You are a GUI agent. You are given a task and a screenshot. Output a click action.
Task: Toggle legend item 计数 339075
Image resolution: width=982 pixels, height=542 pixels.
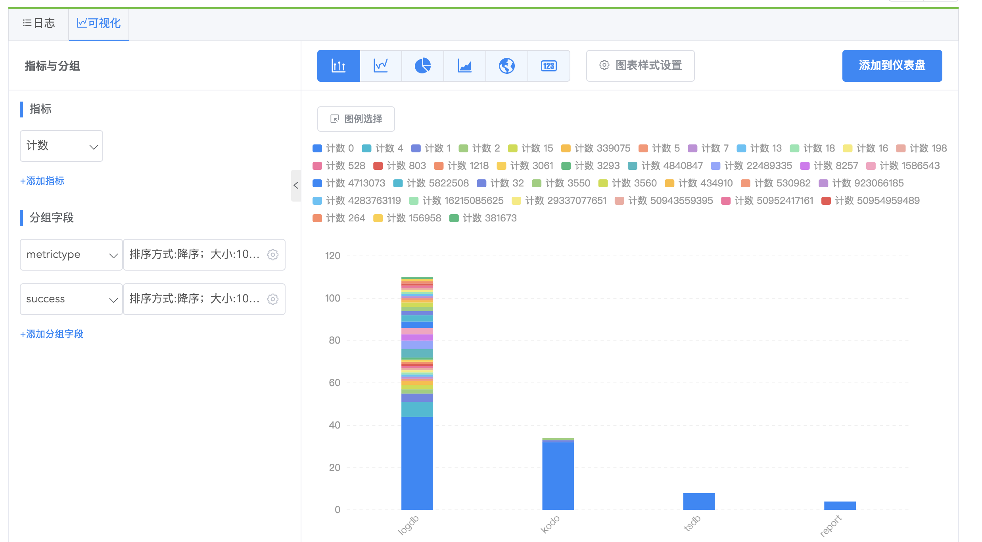click(596, 148)
